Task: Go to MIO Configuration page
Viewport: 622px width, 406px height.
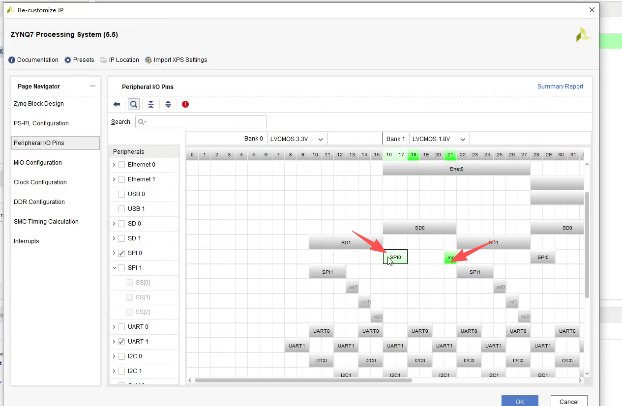Action: [38, 163]
